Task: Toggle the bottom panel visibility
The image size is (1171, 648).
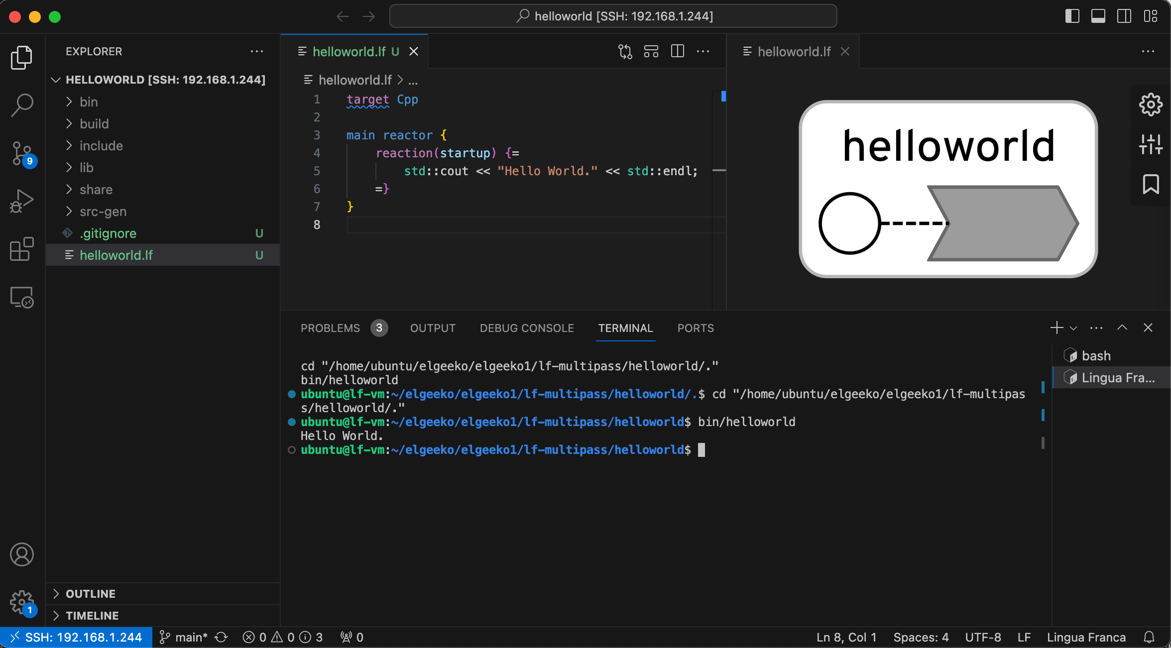Action: pos(1098,16)
